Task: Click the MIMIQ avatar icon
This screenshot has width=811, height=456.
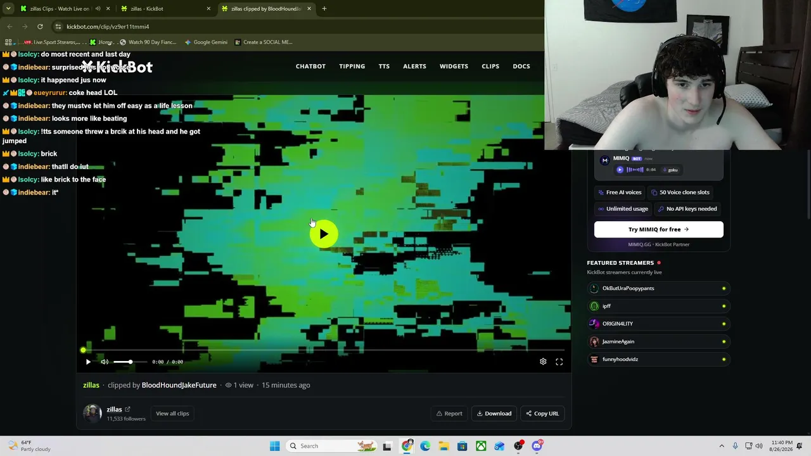Action: click(x=604, y=160)
